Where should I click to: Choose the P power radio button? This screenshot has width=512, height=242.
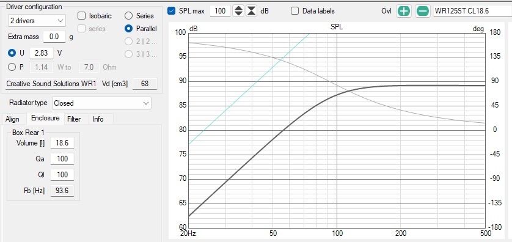click(12, 67)
